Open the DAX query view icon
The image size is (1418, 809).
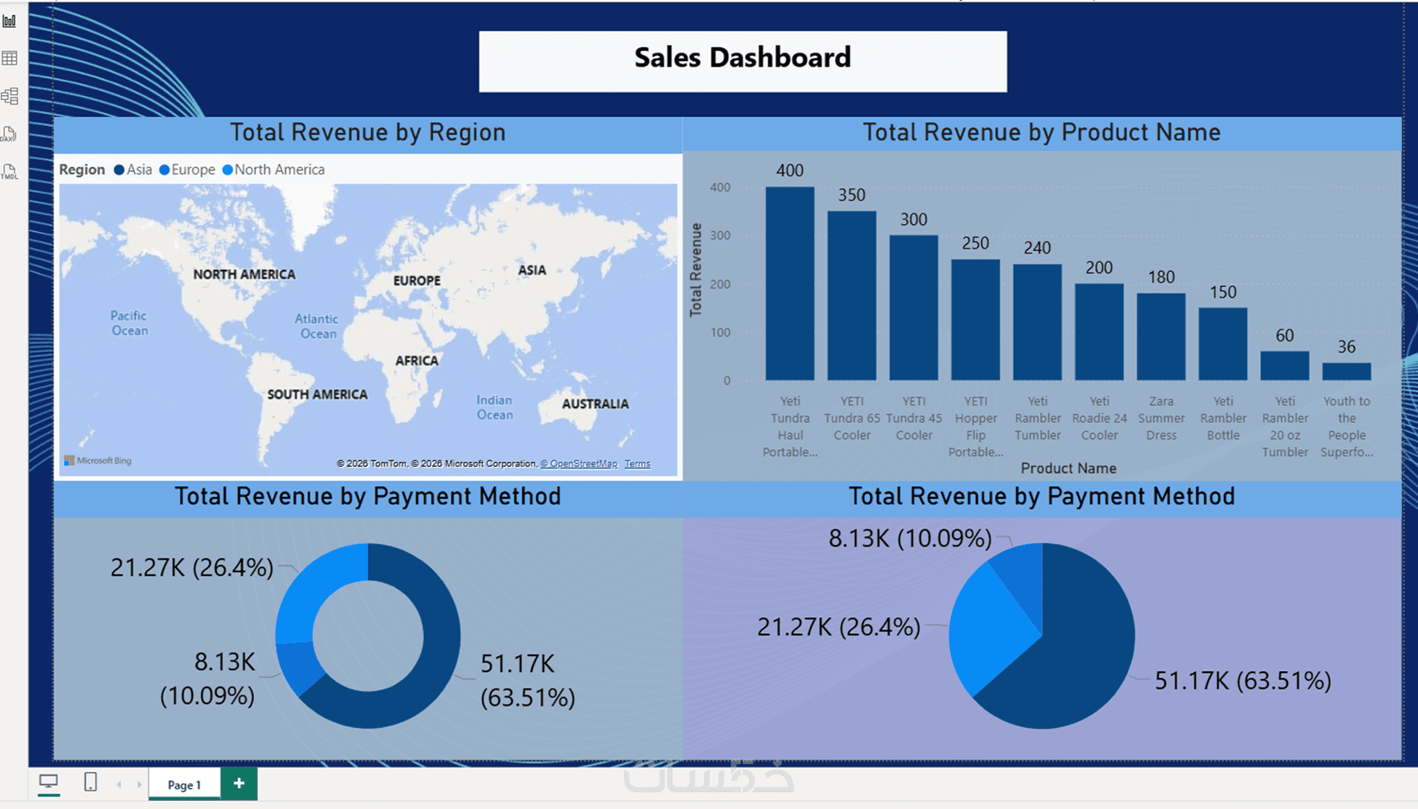9,134
